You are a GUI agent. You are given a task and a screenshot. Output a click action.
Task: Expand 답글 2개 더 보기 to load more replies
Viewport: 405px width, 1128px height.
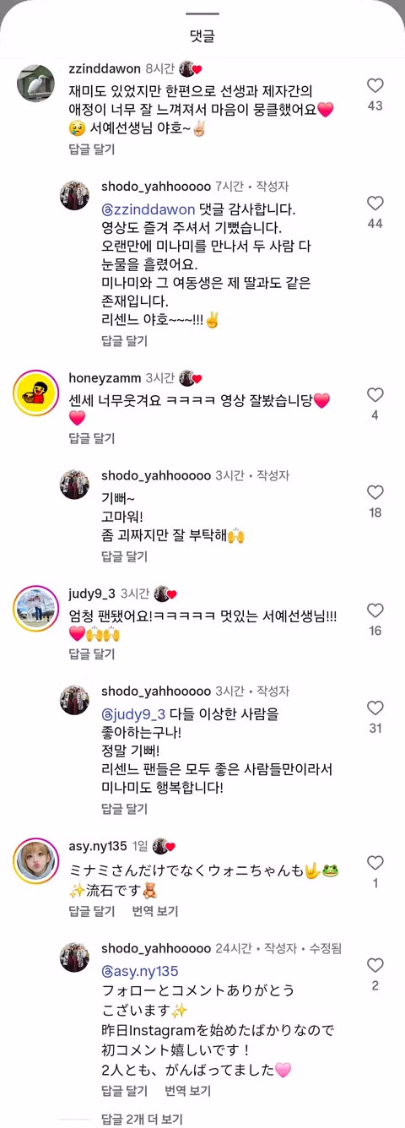click(x=142, y=1119)
